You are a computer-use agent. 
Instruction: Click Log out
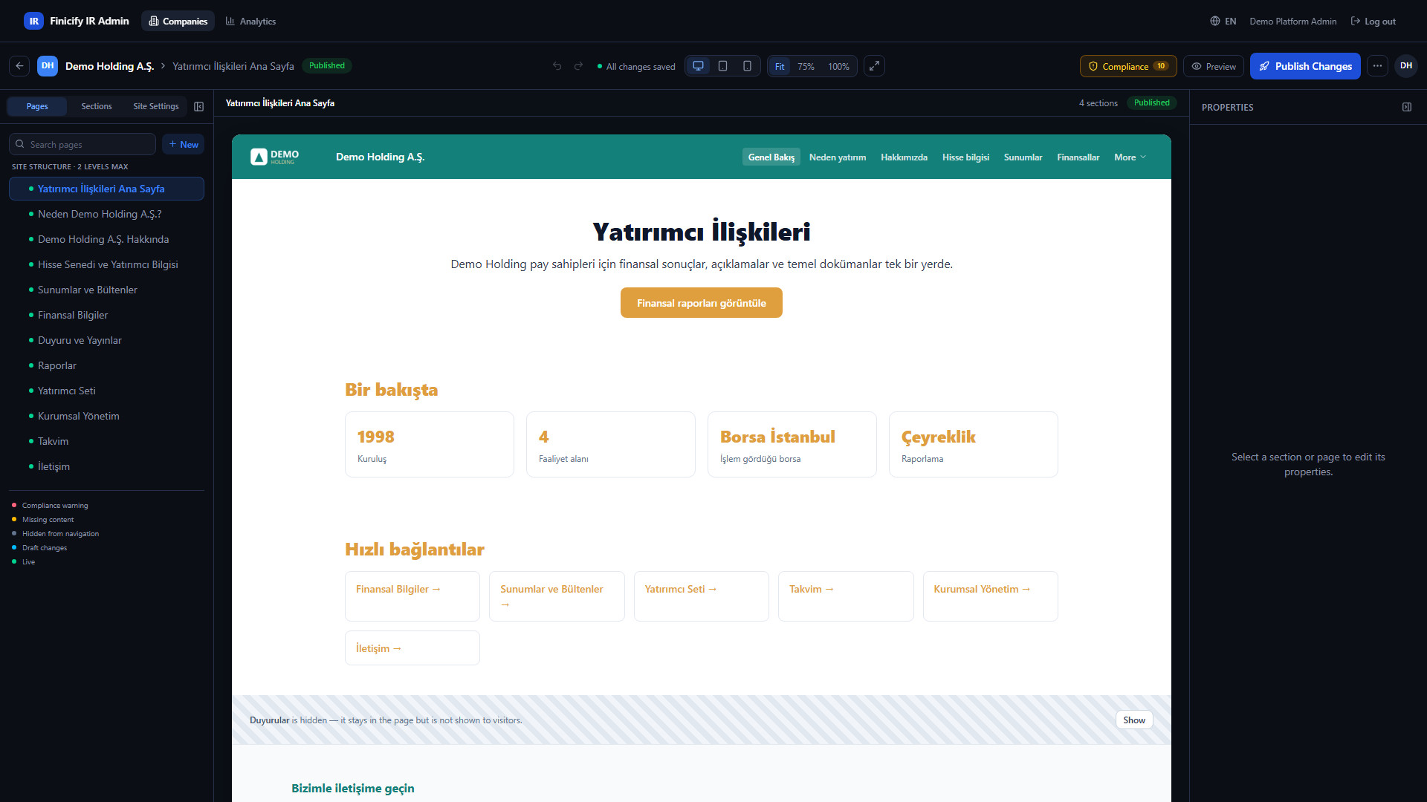(x=1373, y=21)
